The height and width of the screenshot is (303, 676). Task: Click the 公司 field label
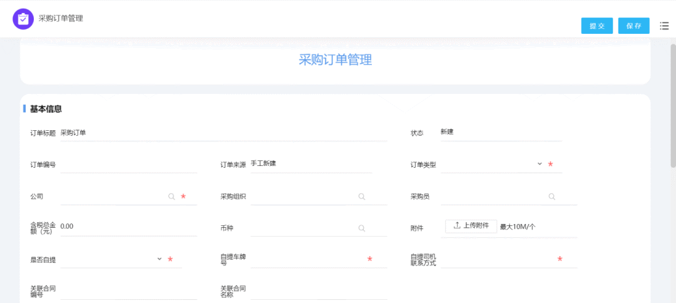pos(37,197)
